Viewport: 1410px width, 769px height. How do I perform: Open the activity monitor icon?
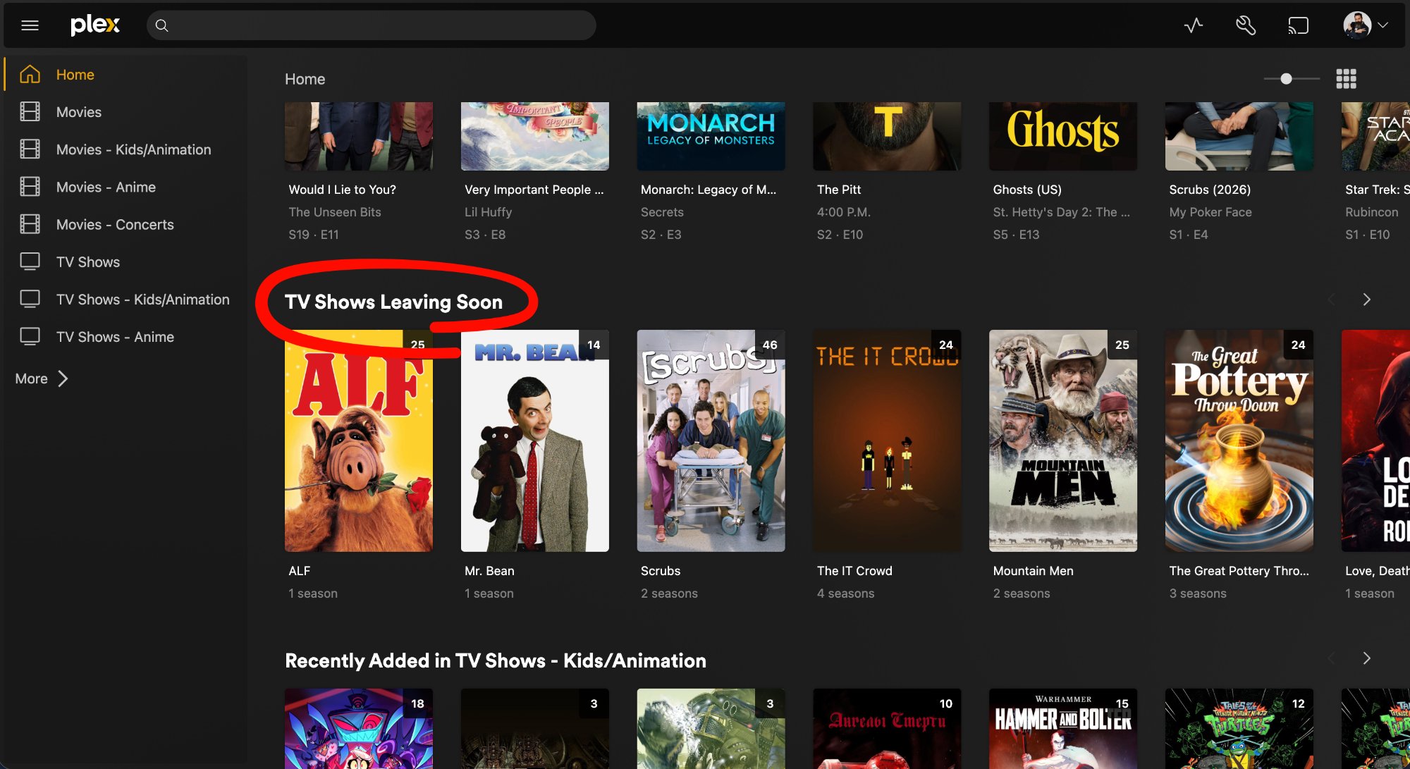pos(1193,25)
